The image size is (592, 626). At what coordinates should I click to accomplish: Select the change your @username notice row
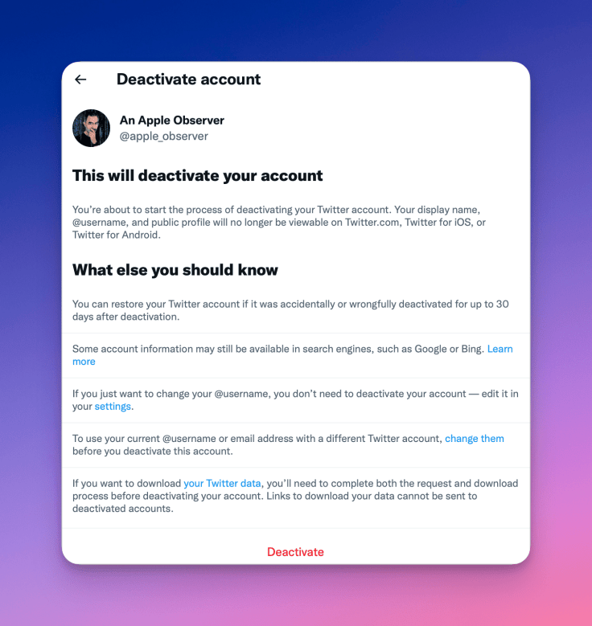click(x=295, y=400)
